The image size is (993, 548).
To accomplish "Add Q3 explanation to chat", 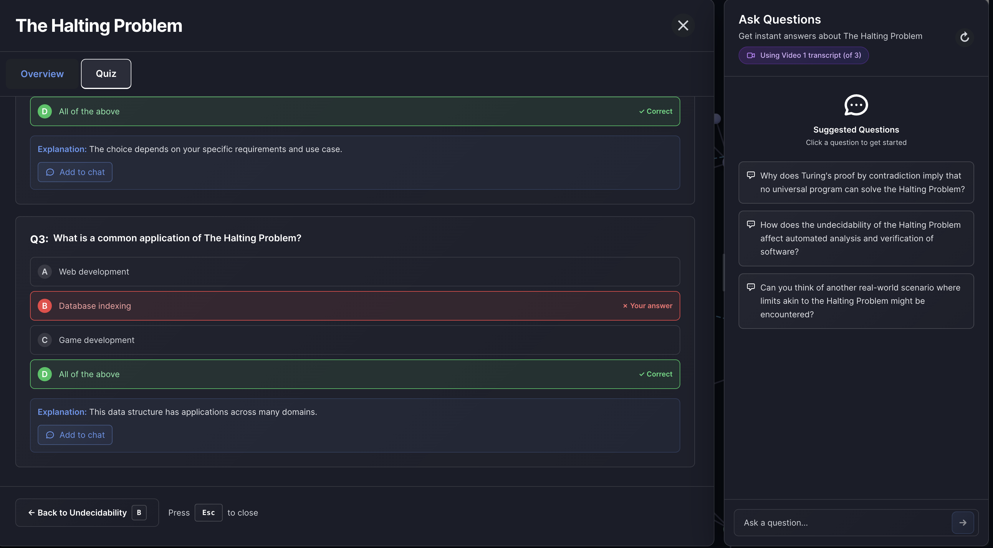I will (75, 435).
